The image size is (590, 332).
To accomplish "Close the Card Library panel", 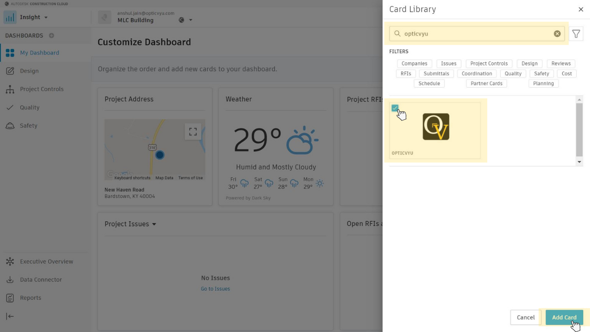I will [x=581, y=9].
